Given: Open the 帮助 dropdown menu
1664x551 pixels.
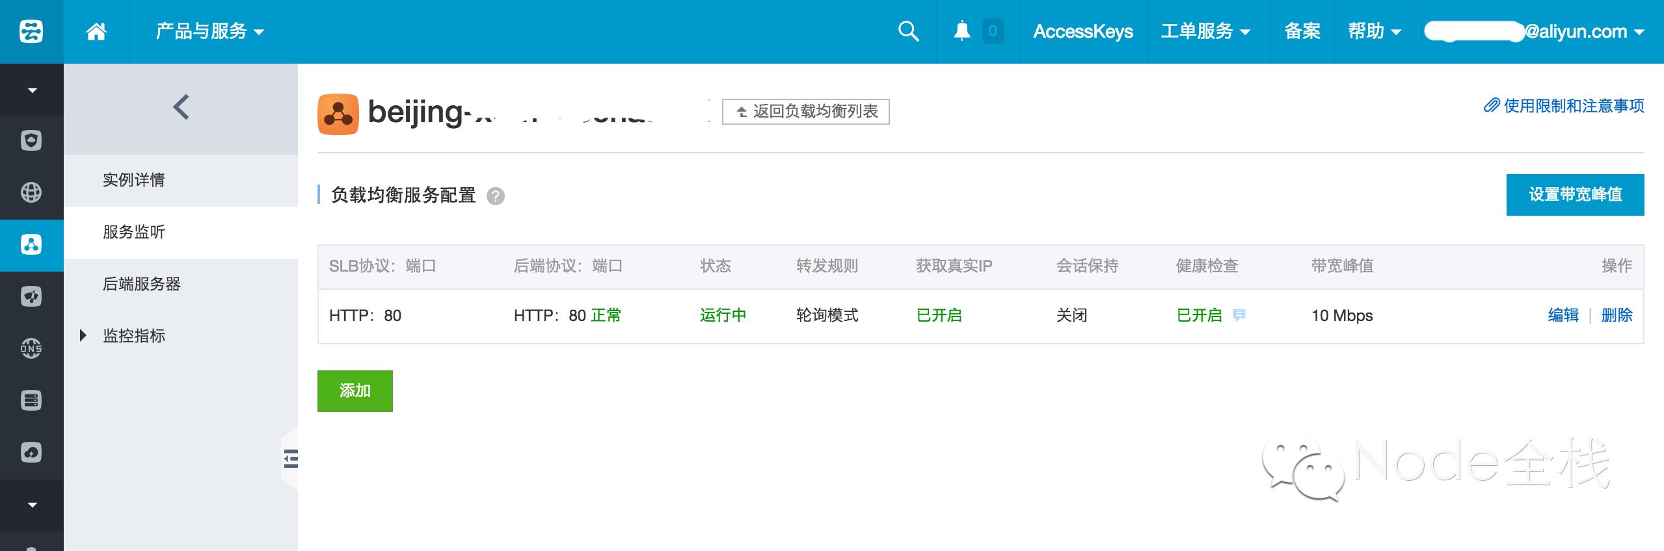Looking at the screenshot, I should pos(1375,31).
